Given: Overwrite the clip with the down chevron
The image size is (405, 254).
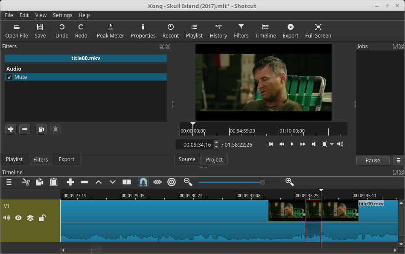Looking at the screenshot, I should coord(113,182).
